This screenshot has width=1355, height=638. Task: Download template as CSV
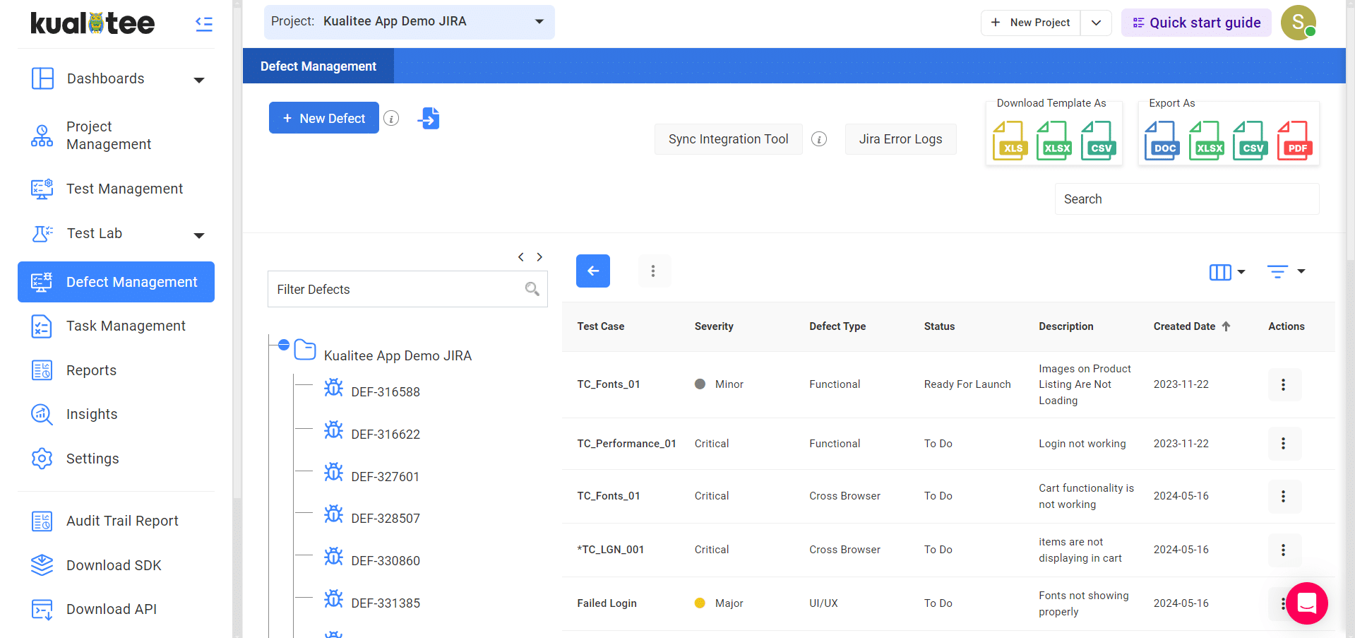tap(1098, 140)
